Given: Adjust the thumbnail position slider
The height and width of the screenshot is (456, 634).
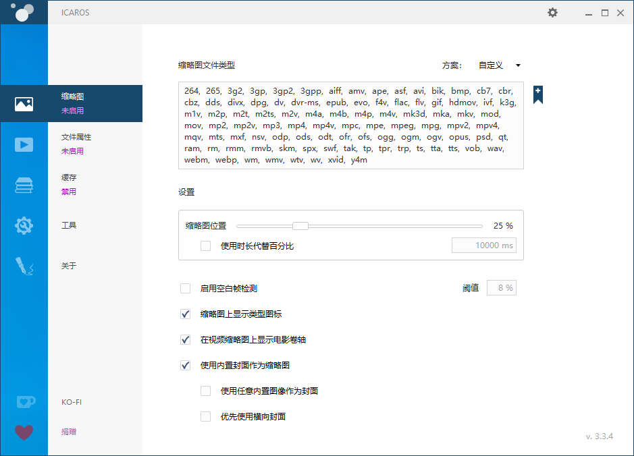Looking at the screenshot, I should coord(300,225).
